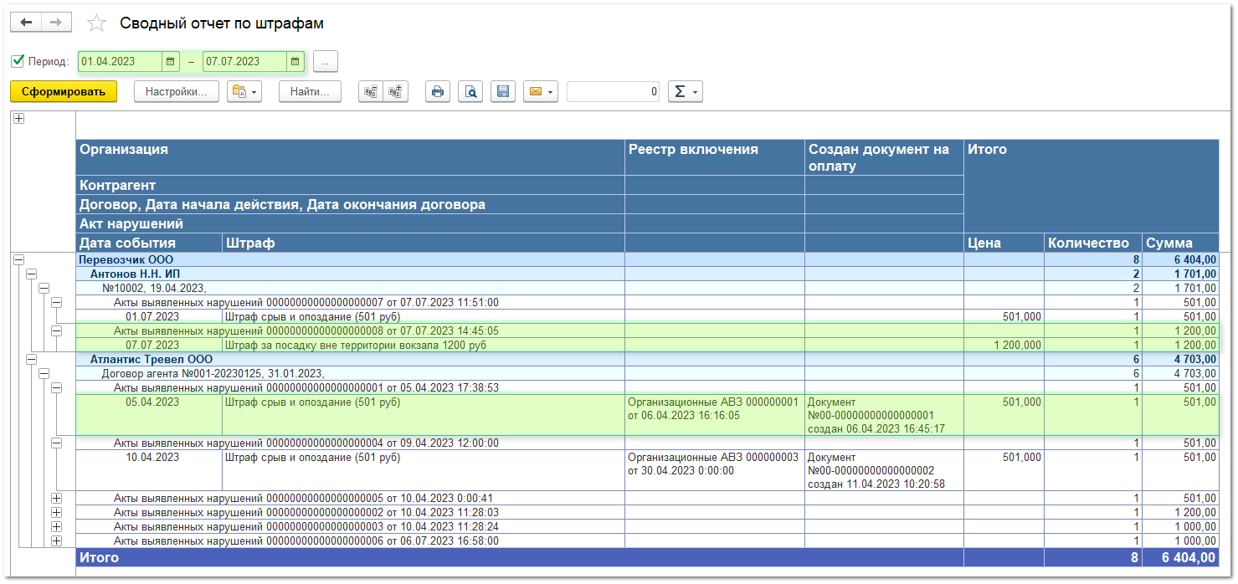The image size is (1238, 584).
Task: Expand the act 0000000000000000005 row
Action: point(57,499)
